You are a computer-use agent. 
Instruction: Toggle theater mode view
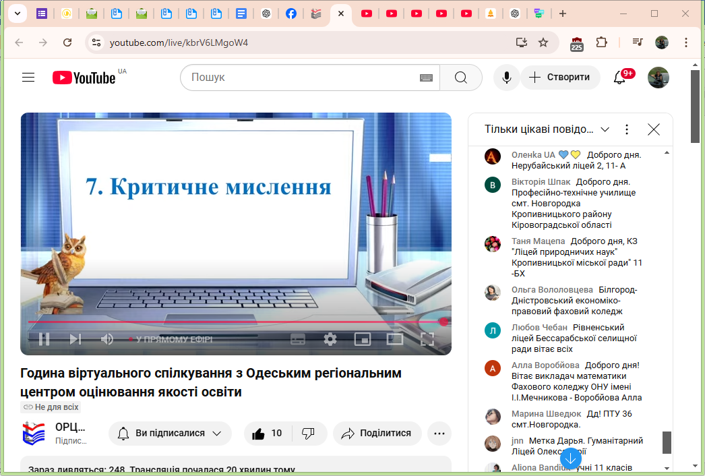point(395,339)
